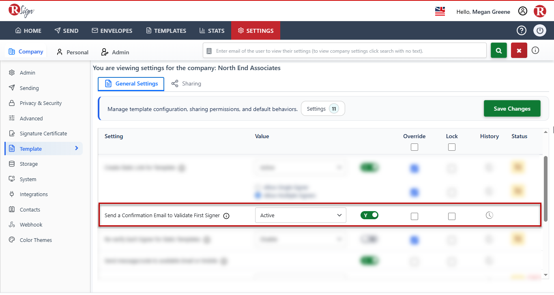Image resolution: width=554 pixels, height=295 pixels.
Task: Open Privacy & Security in sidebar
Action: [x=41, y=103]
